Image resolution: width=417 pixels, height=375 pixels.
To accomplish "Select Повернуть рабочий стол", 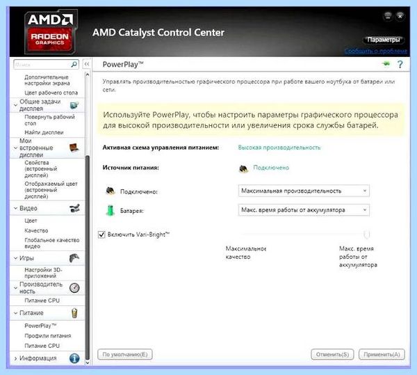I will click(49, 120).
